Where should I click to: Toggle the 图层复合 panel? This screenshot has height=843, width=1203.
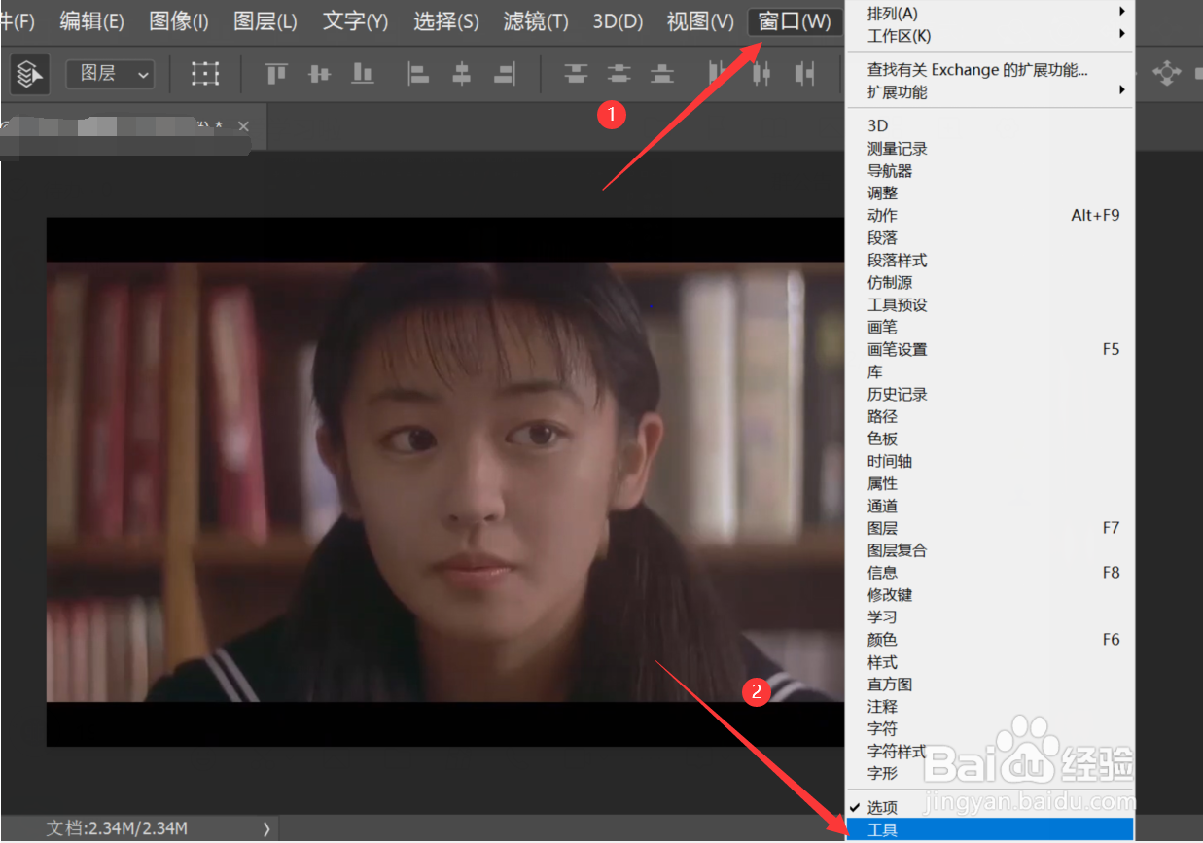[989, 551]
